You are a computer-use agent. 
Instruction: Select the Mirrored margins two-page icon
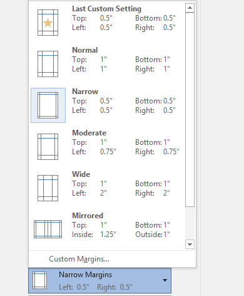[48, 229]
